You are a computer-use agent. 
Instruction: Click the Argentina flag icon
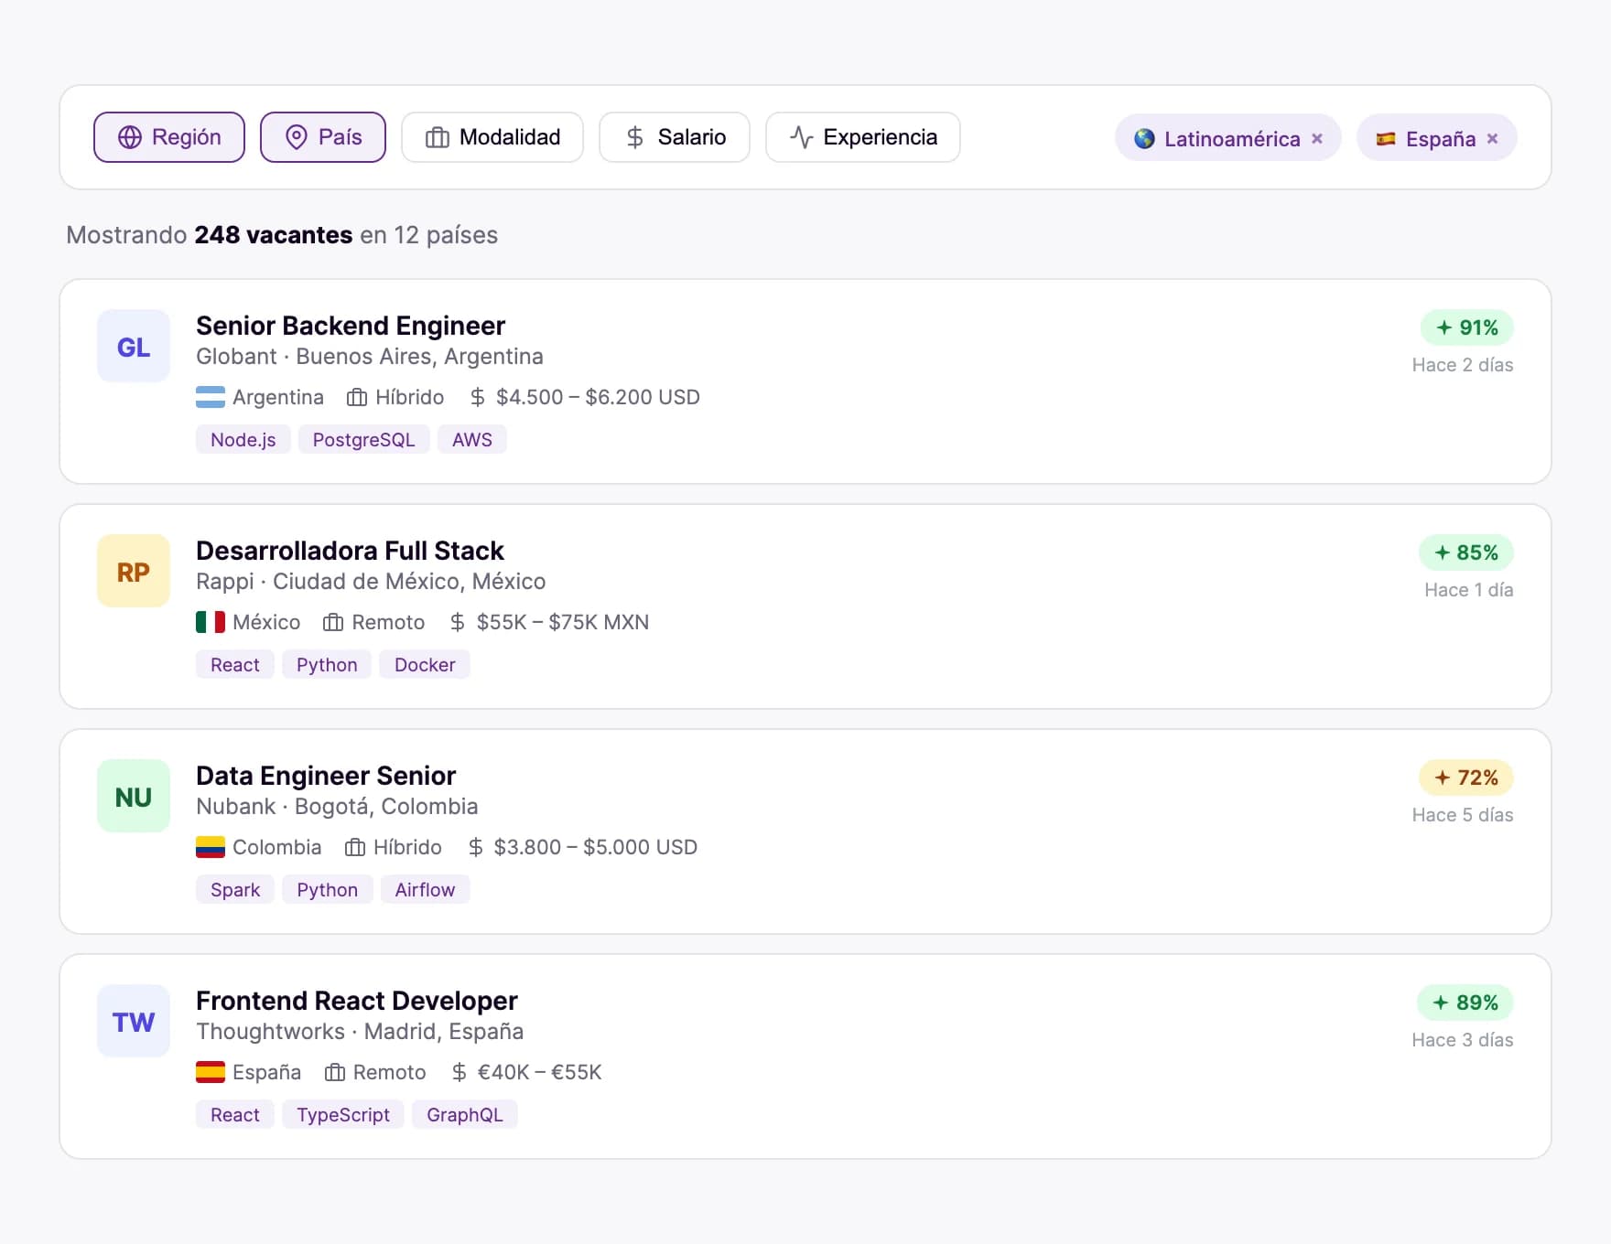point(211,397)
